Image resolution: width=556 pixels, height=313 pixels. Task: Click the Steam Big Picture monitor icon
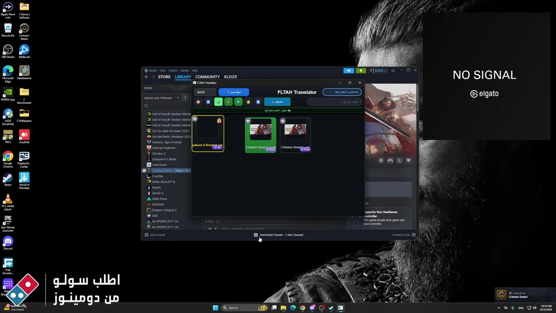click(x=393, y=70)
